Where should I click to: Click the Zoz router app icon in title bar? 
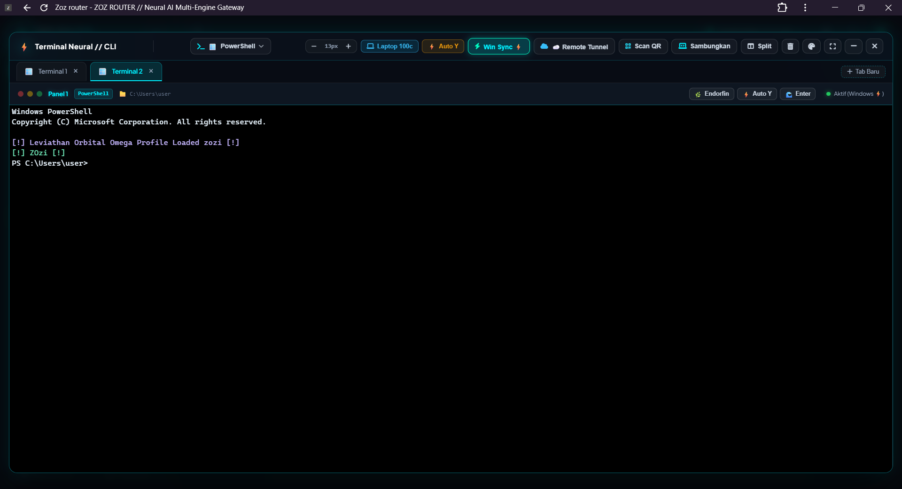coord(8,8)
